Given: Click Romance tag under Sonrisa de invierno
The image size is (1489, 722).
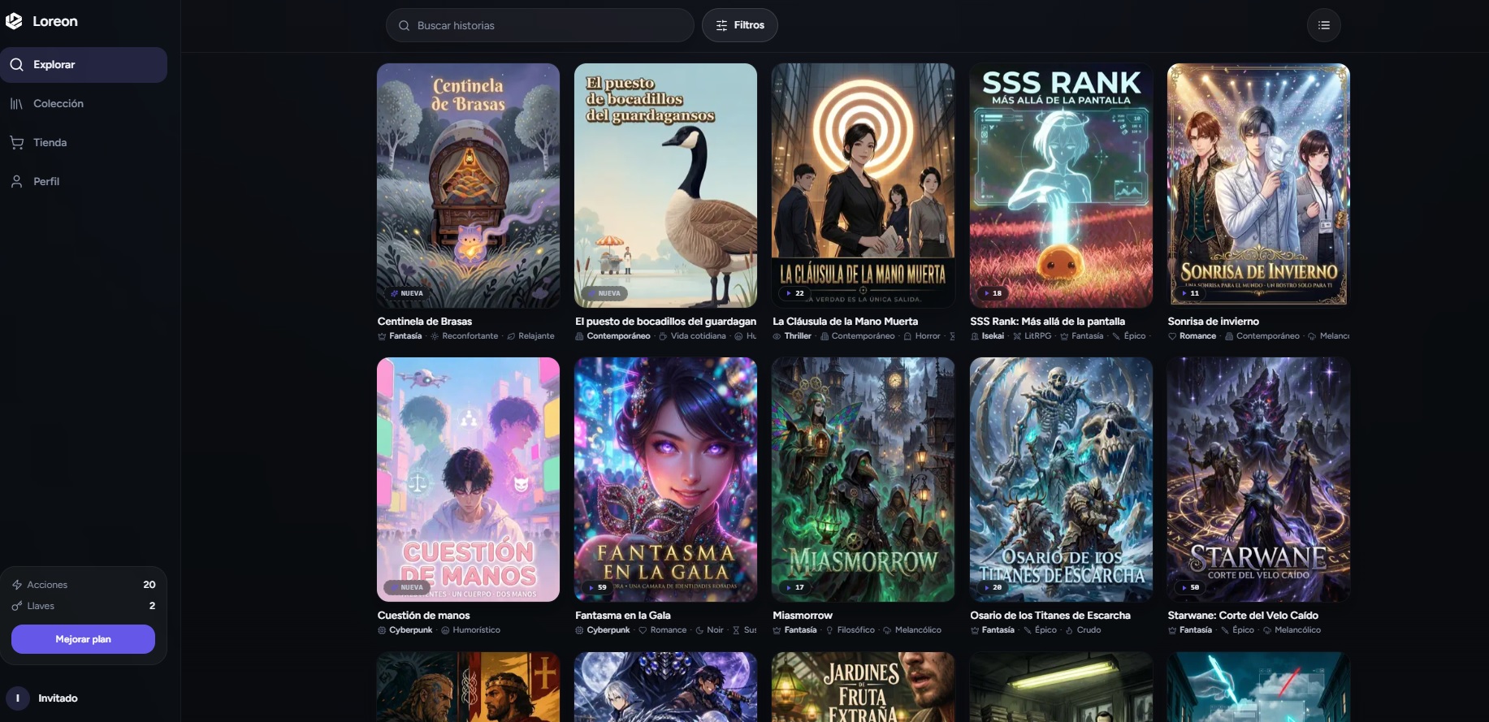Looking at the screenshot, I should [x=1192, y=336].
